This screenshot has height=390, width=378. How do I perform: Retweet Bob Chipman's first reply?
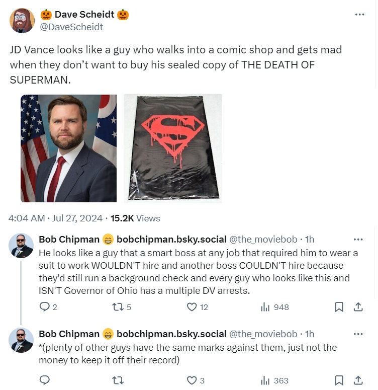[117, 307]
